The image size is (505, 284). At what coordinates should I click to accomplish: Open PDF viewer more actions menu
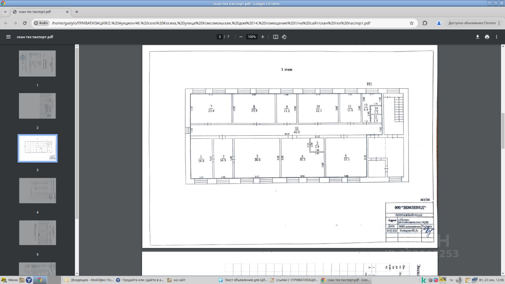(x=496, y=37)
